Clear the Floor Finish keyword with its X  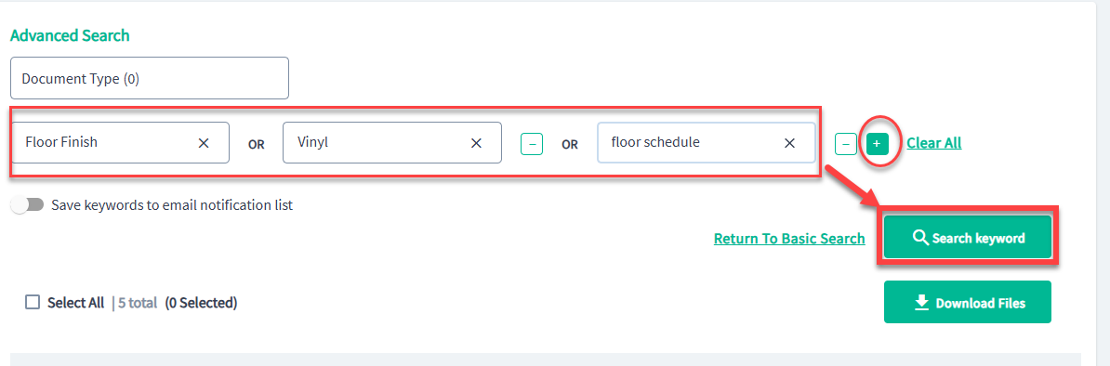[204, 143]
